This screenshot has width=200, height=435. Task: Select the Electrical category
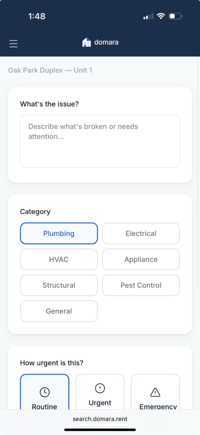click(x=141, y=234)
